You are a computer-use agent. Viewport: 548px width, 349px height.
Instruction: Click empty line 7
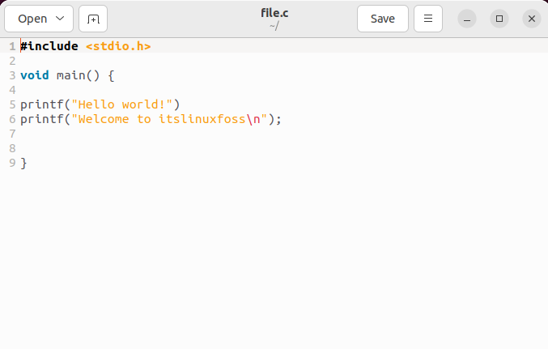click(x=279, y=134)
